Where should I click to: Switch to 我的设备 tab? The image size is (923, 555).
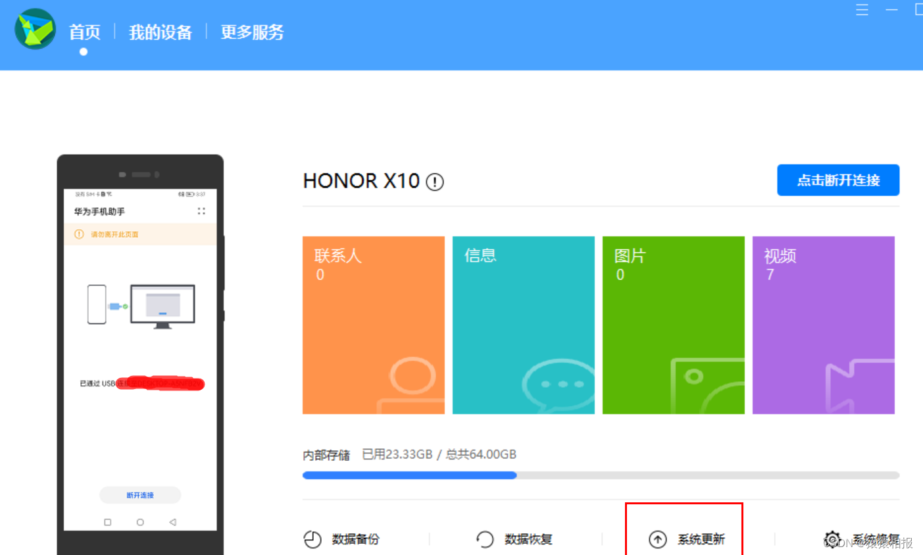pos(161,32)
